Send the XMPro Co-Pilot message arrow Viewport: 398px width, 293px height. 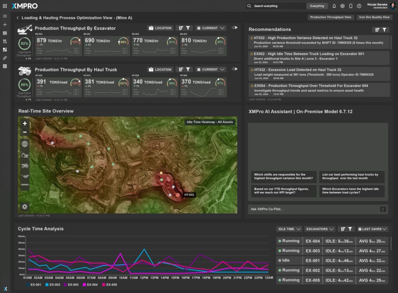pyautogui.click(x=383, y=209)
